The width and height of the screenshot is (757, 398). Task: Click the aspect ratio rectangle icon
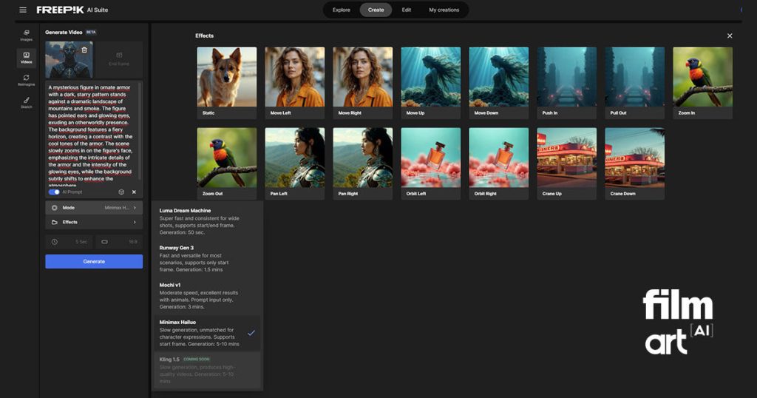pos(104,241)
